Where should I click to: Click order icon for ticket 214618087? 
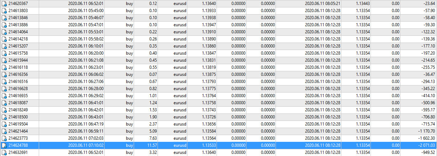[x=4, y=103]
